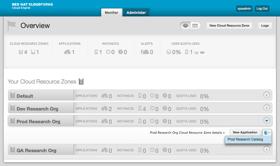The image size is (280, 166).
Task: Click the alerts lightning cloud icon
Action: pos(145,52)
